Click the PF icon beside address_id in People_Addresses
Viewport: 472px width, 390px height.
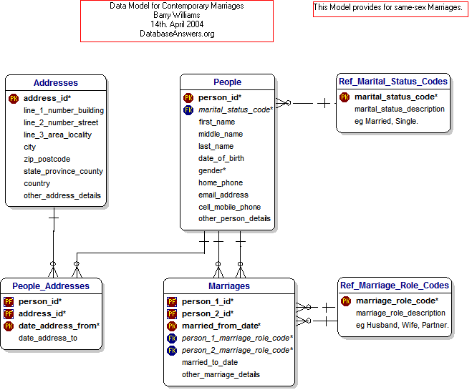[9, 314]
